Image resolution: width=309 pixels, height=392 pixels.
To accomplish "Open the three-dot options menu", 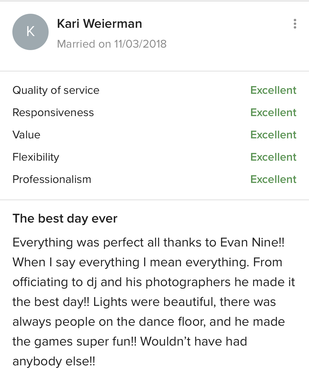I will click(x=295, y=24).
